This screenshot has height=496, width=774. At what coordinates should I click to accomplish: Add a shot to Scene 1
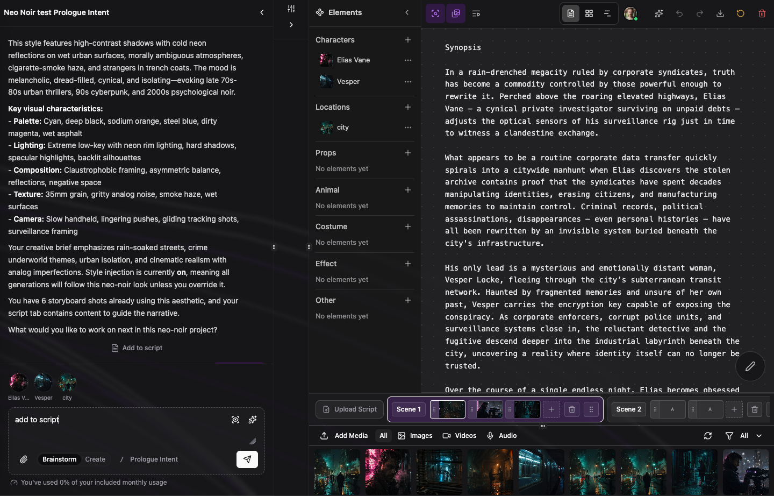tap(551, 409)
